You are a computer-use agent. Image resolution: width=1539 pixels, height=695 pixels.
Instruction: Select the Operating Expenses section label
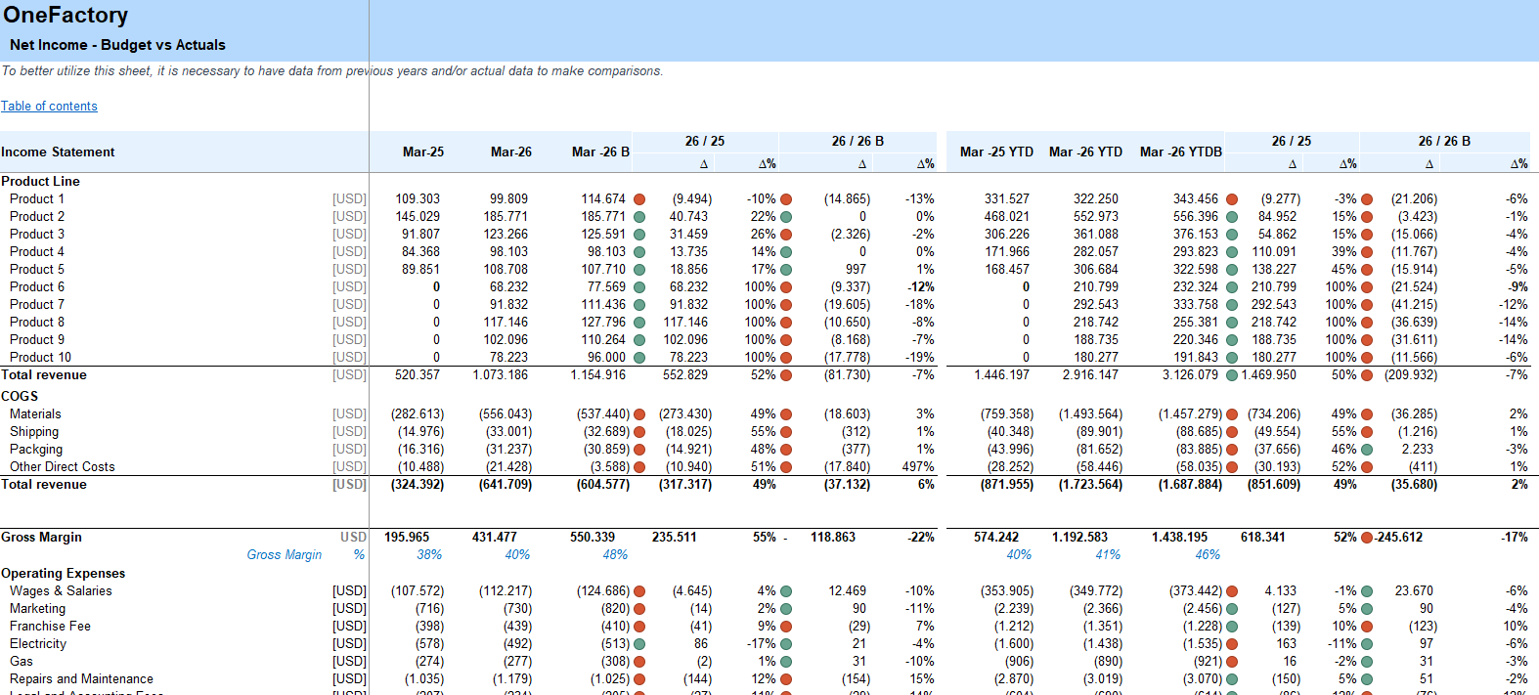pos(63,574)
